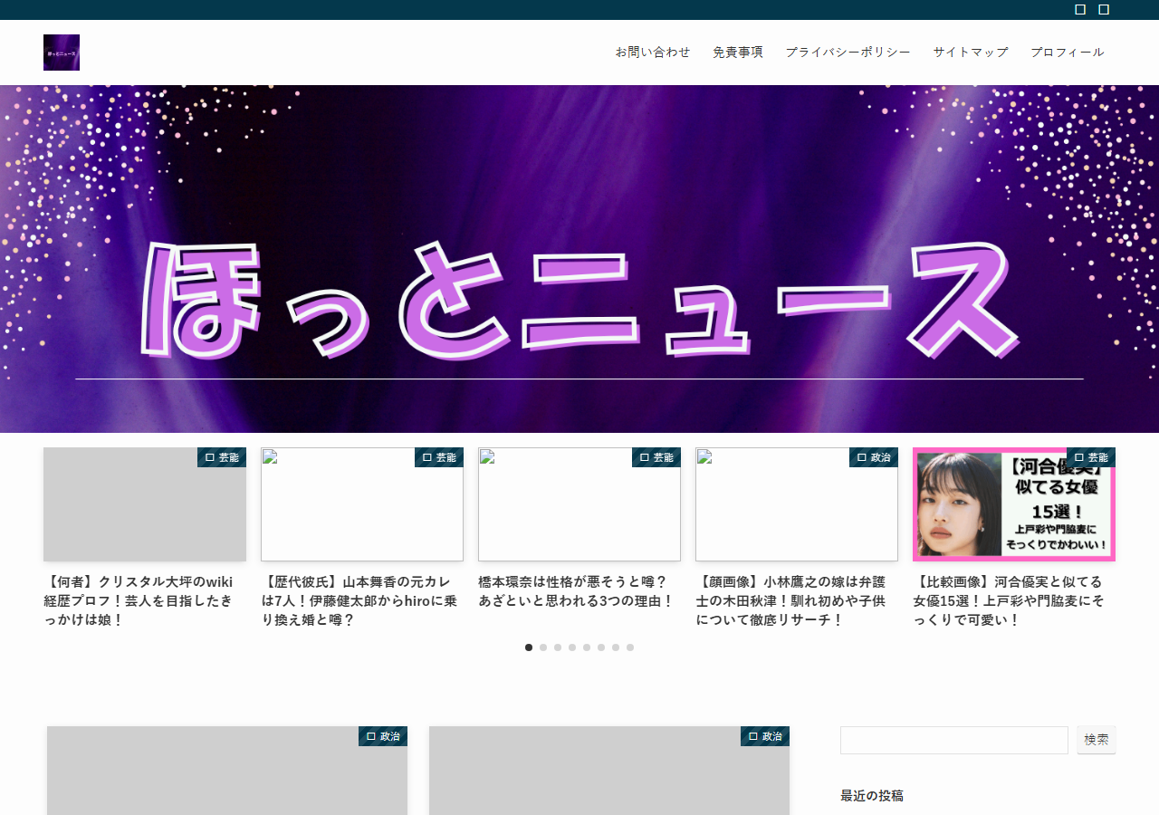Select the seventh carousel pagination dot
This screenshot has height=815, width=1159.
point(616,647)
